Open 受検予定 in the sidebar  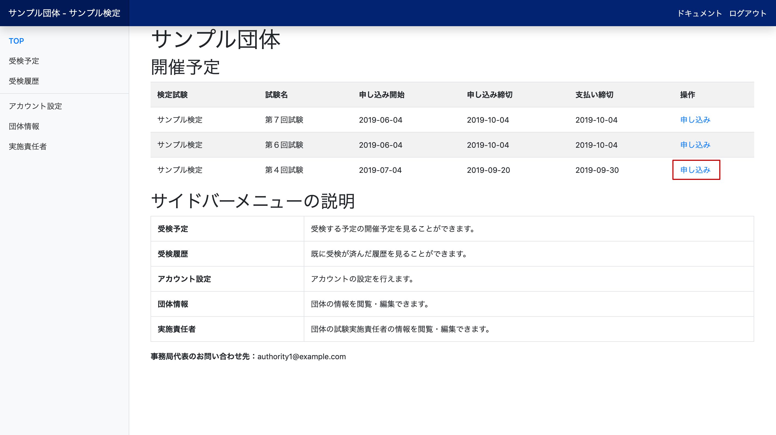pos(24,61)
